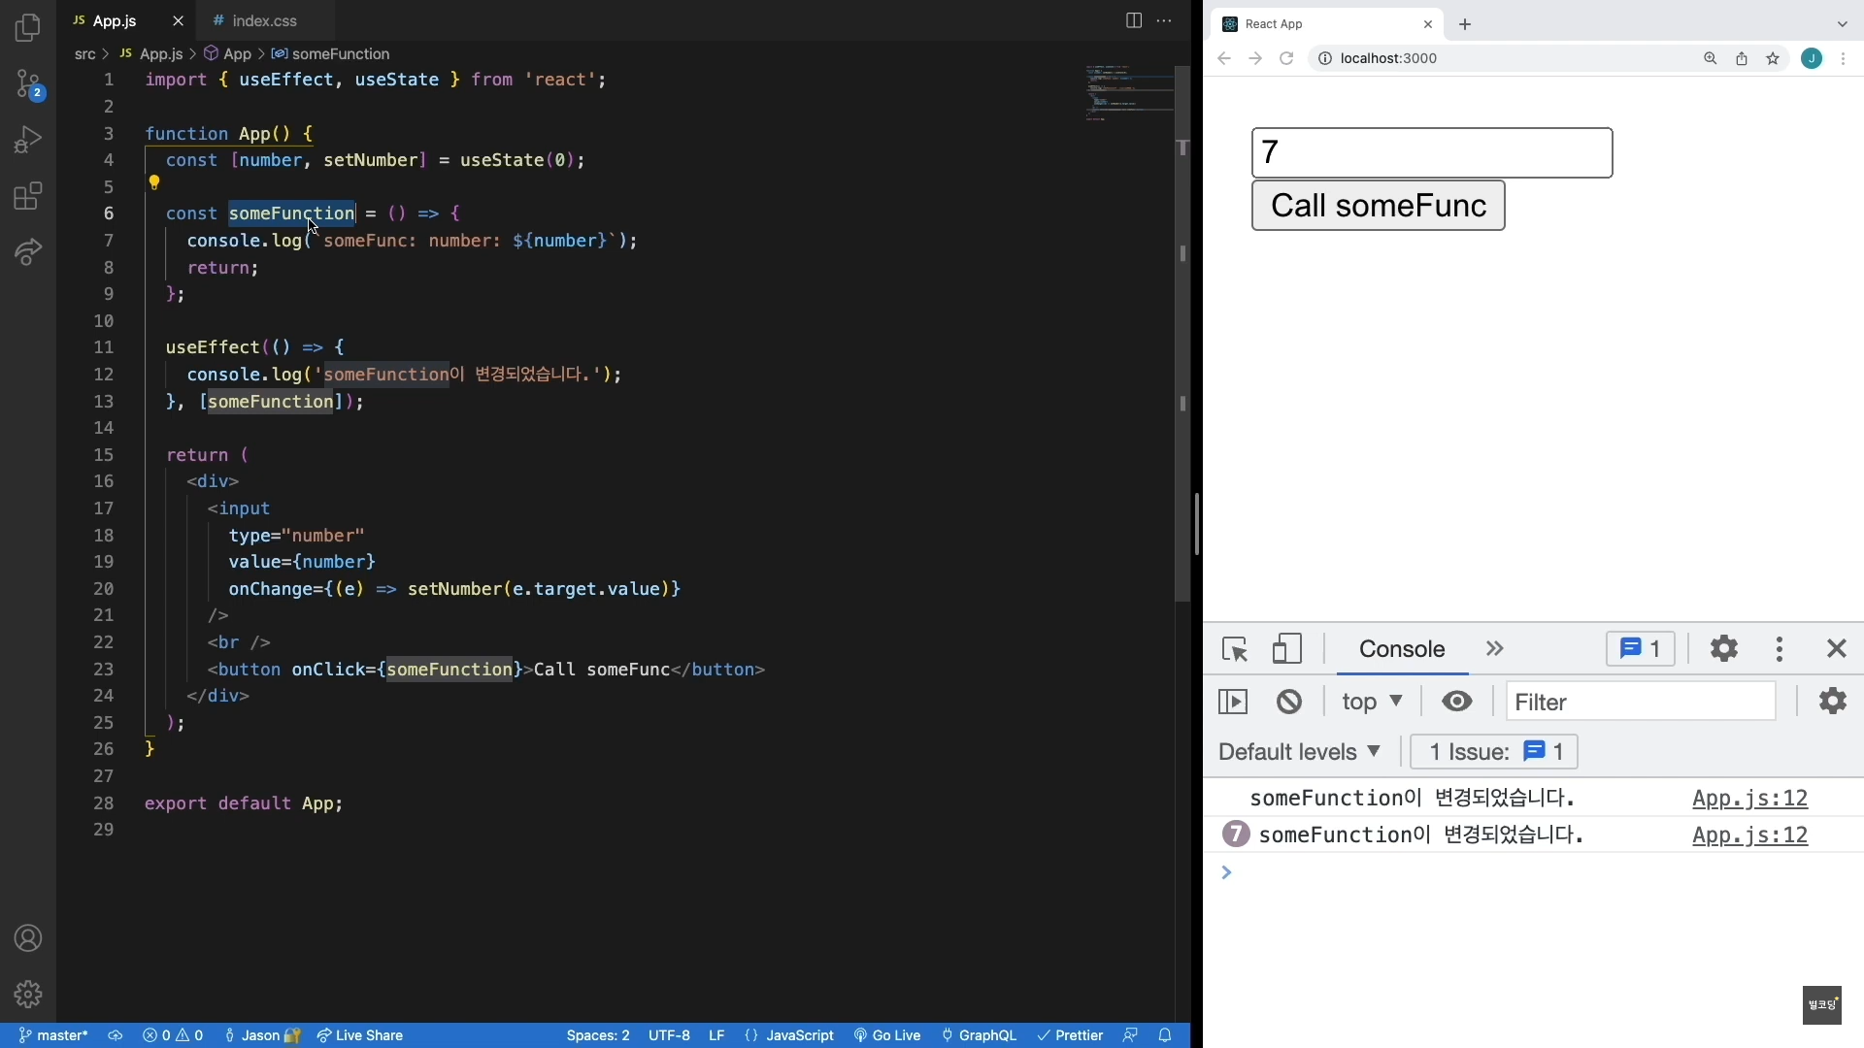Toggle the device toolbar in DevTools
Viewport: 1864px width, 1048px height.
click(x=1287, y=649)
